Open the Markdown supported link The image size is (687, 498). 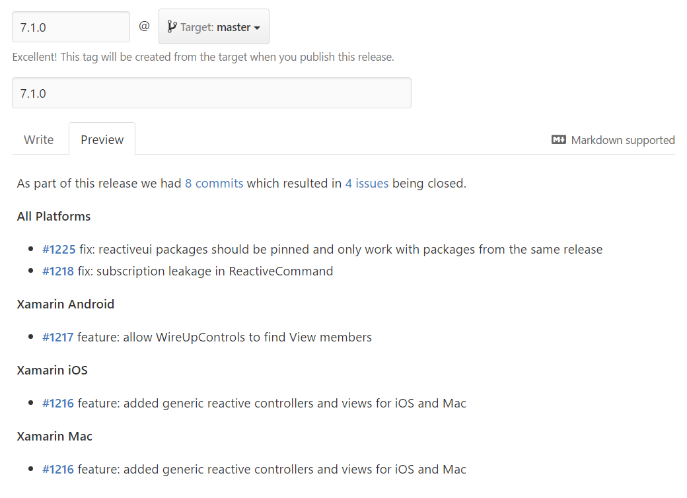(622, 140)
